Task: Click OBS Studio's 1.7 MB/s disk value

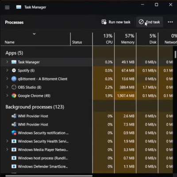Action: click(150, 87)
